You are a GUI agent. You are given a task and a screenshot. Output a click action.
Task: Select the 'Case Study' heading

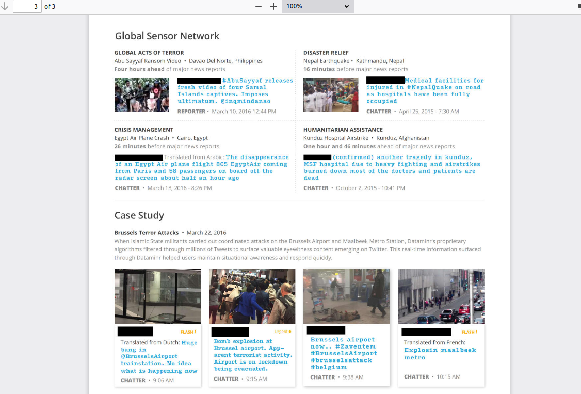139,215
